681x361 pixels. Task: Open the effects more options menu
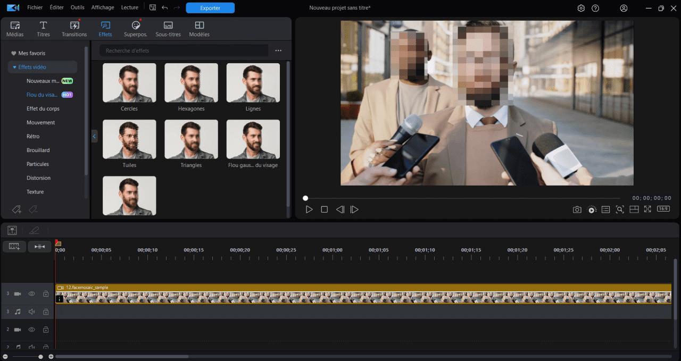point(278,51)
